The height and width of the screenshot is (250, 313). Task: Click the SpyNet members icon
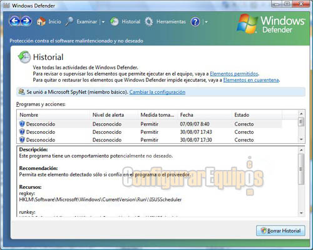point(21,92)
